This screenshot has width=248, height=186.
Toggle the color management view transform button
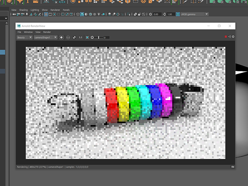[x=178, y=14]
